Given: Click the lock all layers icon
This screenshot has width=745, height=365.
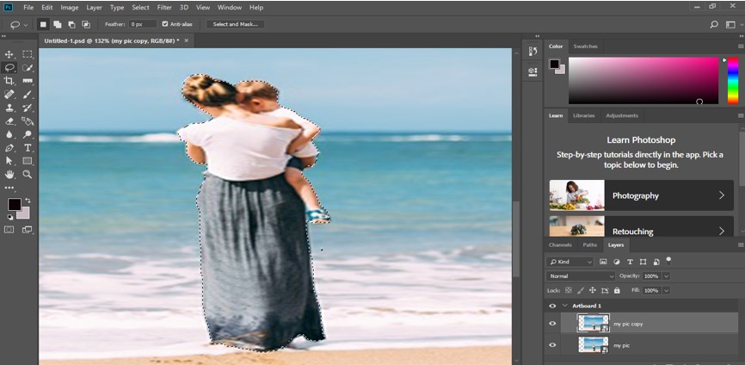Looking at the screenshot, I should (617, 290).
